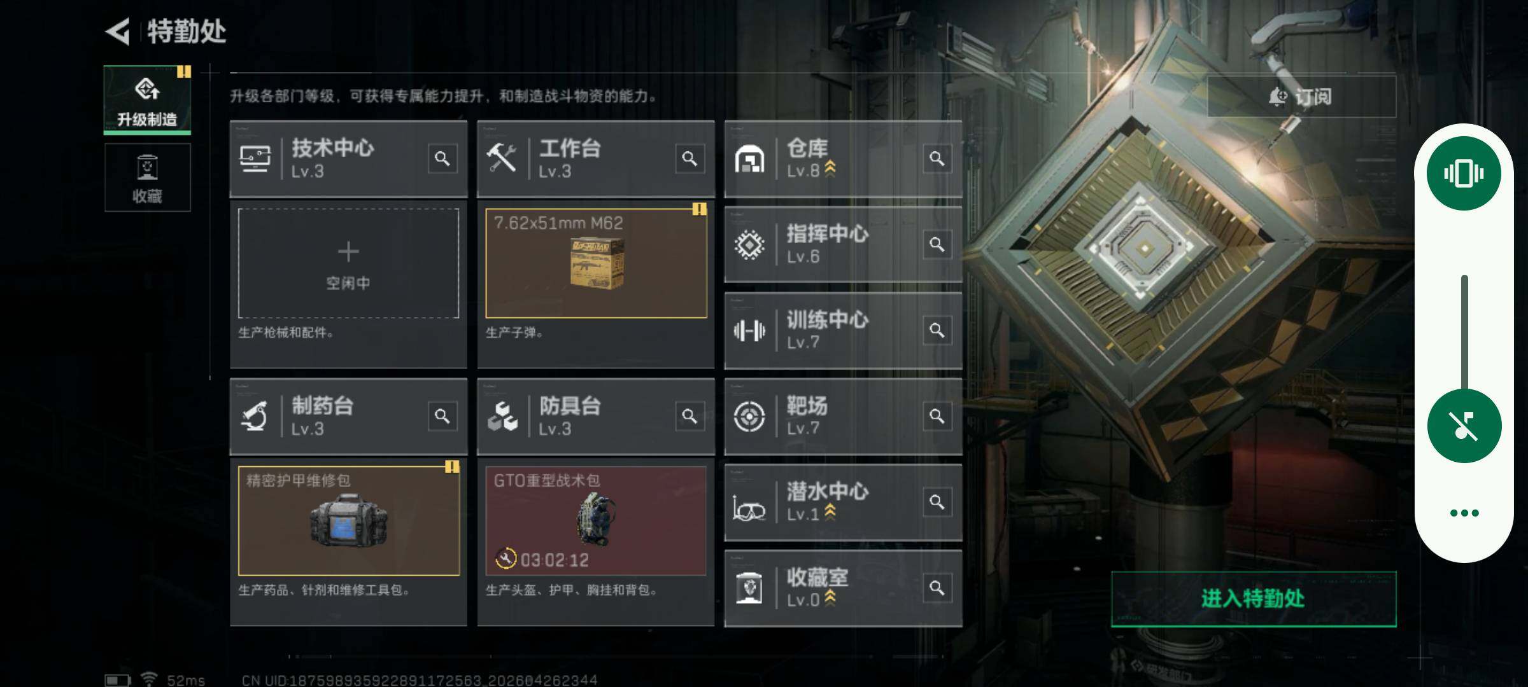1528x687 pixels.
Task: Toggle the green vibration mode button
Action: point(1464,173)
